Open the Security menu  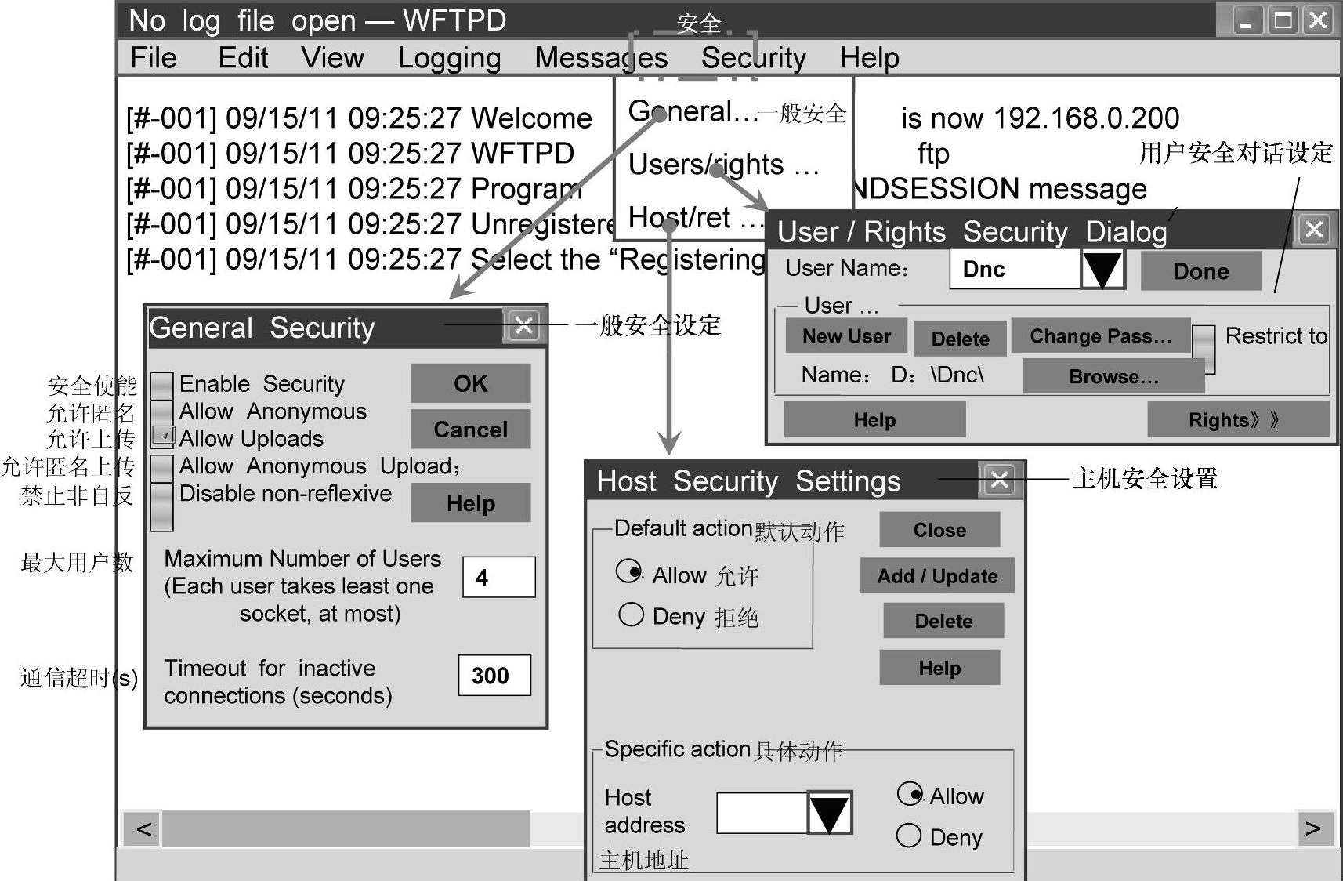pyautogui.click(x=753, y=58)
